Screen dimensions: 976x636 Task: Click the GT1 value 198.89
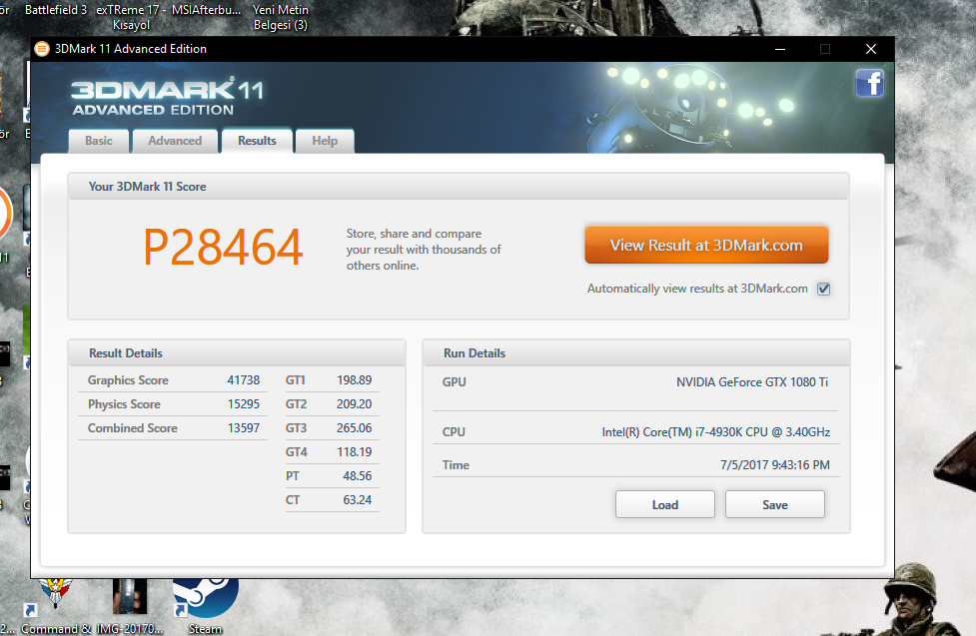[x=355, y=380]
